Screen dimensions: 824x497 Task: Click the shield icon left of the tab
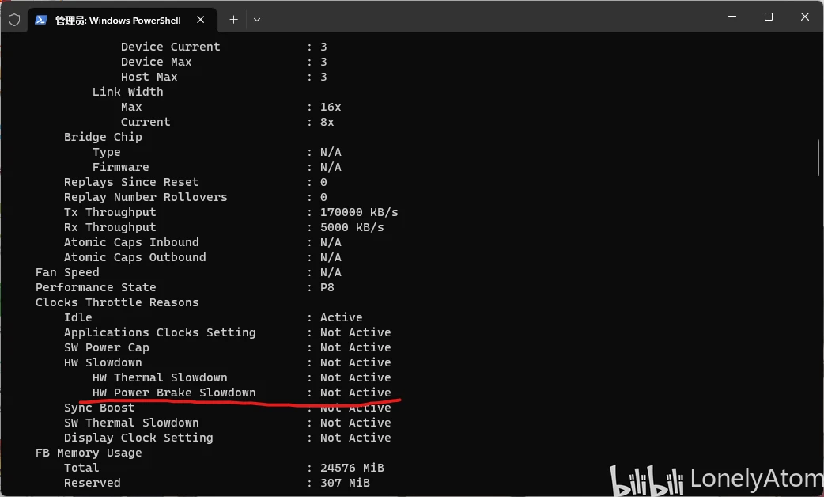click(14, 20)
